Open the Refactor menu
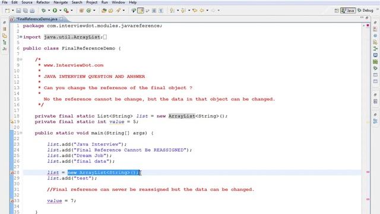Viewport: 380px width, 214px height. point(43,2)
